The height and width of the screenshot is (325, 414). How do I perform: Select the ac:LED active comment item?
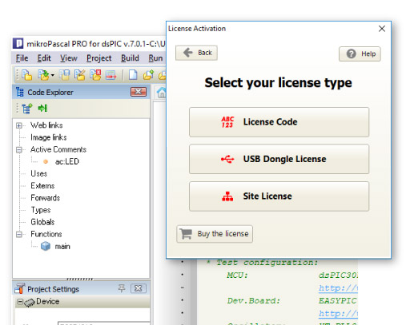[x=67, y=161]
